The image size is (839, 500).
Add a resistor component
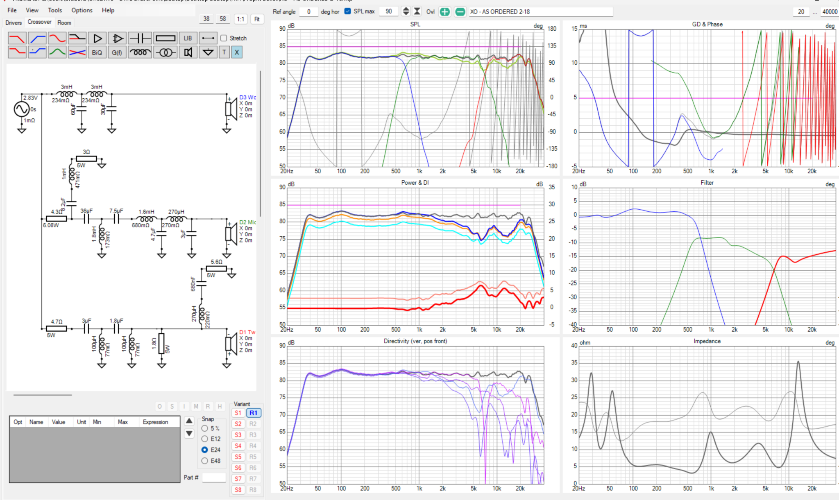[x=166, y=38]
